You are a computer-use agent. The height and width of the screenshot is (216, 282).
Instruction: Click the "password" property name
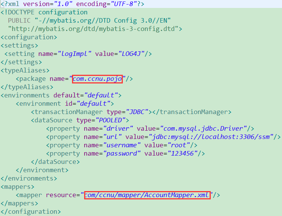(122, 153)
